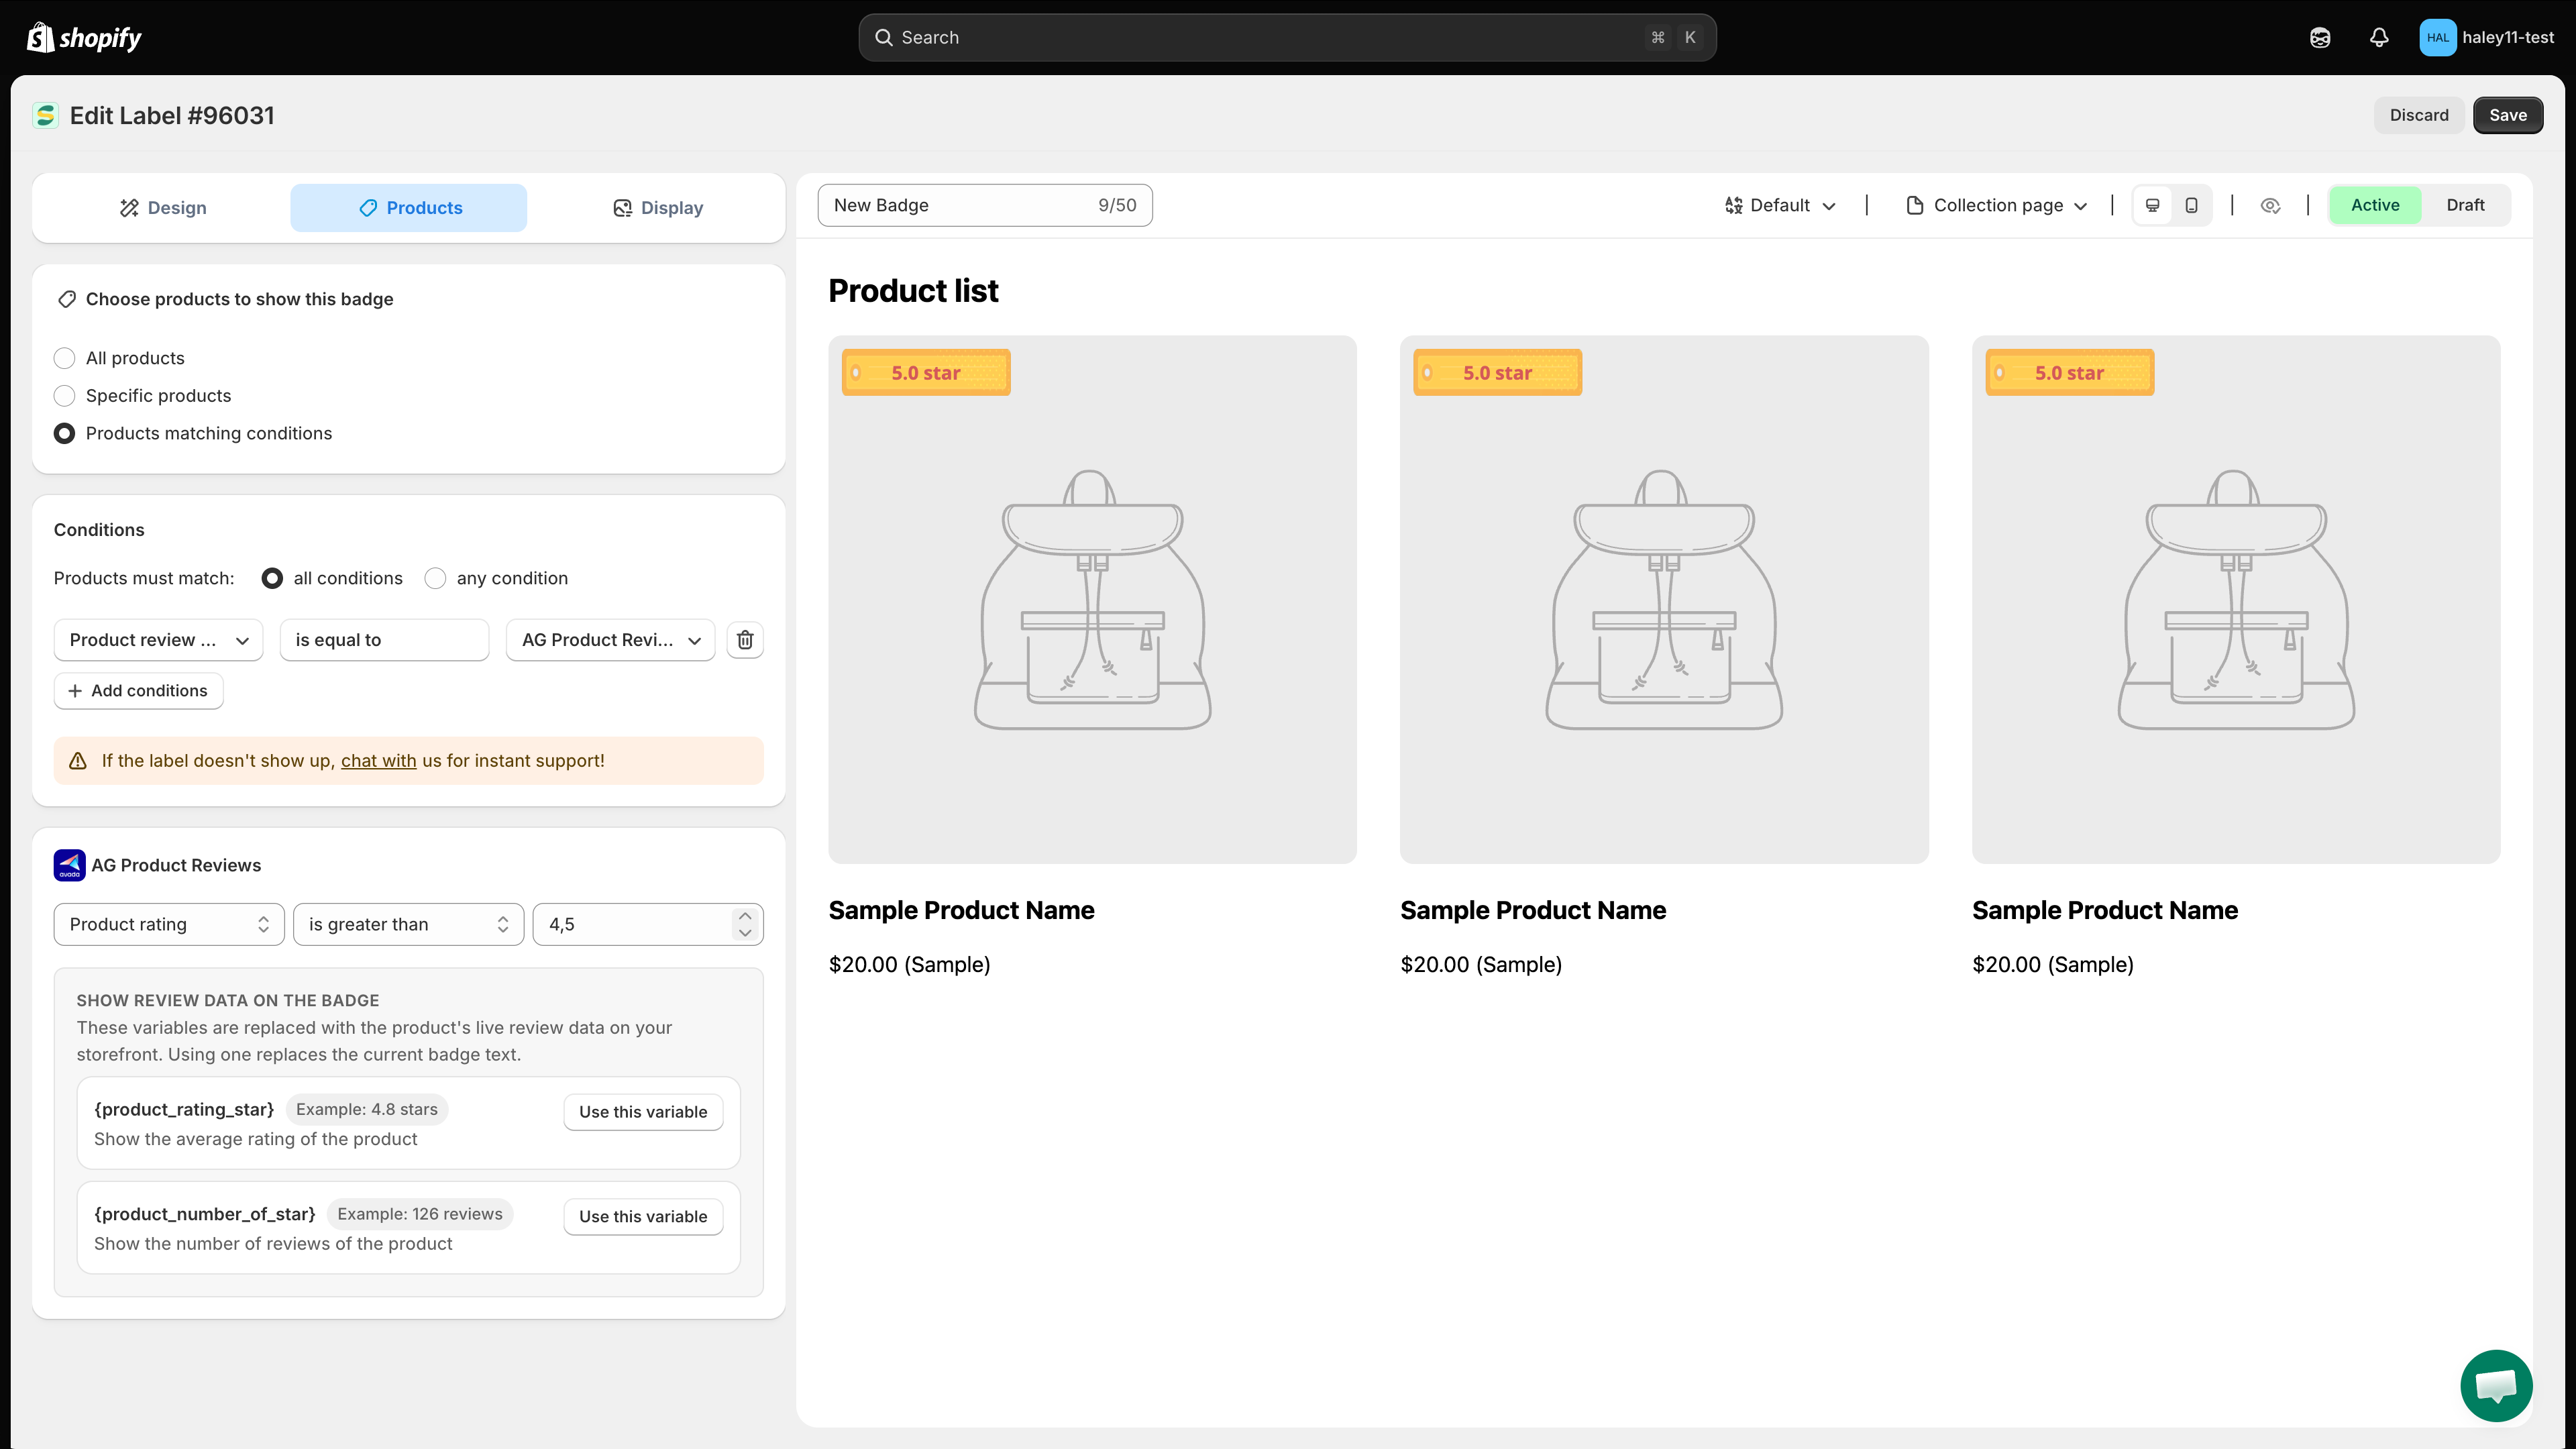Click the Shopify logo
2576x1449 pixels.
(84, 37)
